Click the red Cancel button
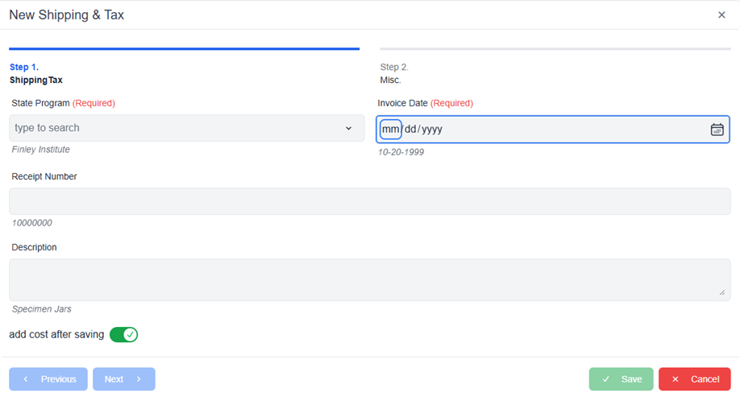Viewport: 740px width, 405px height. coord(694,379)
